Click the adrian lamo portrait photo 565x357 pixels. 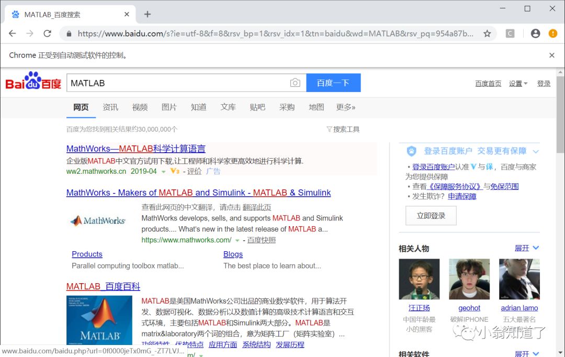click(519, 279)
